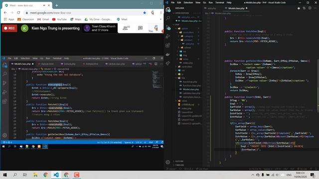319x179 pixels.
Task: Open bootstrap.php in the libs folder
Action: coord(190,82)
